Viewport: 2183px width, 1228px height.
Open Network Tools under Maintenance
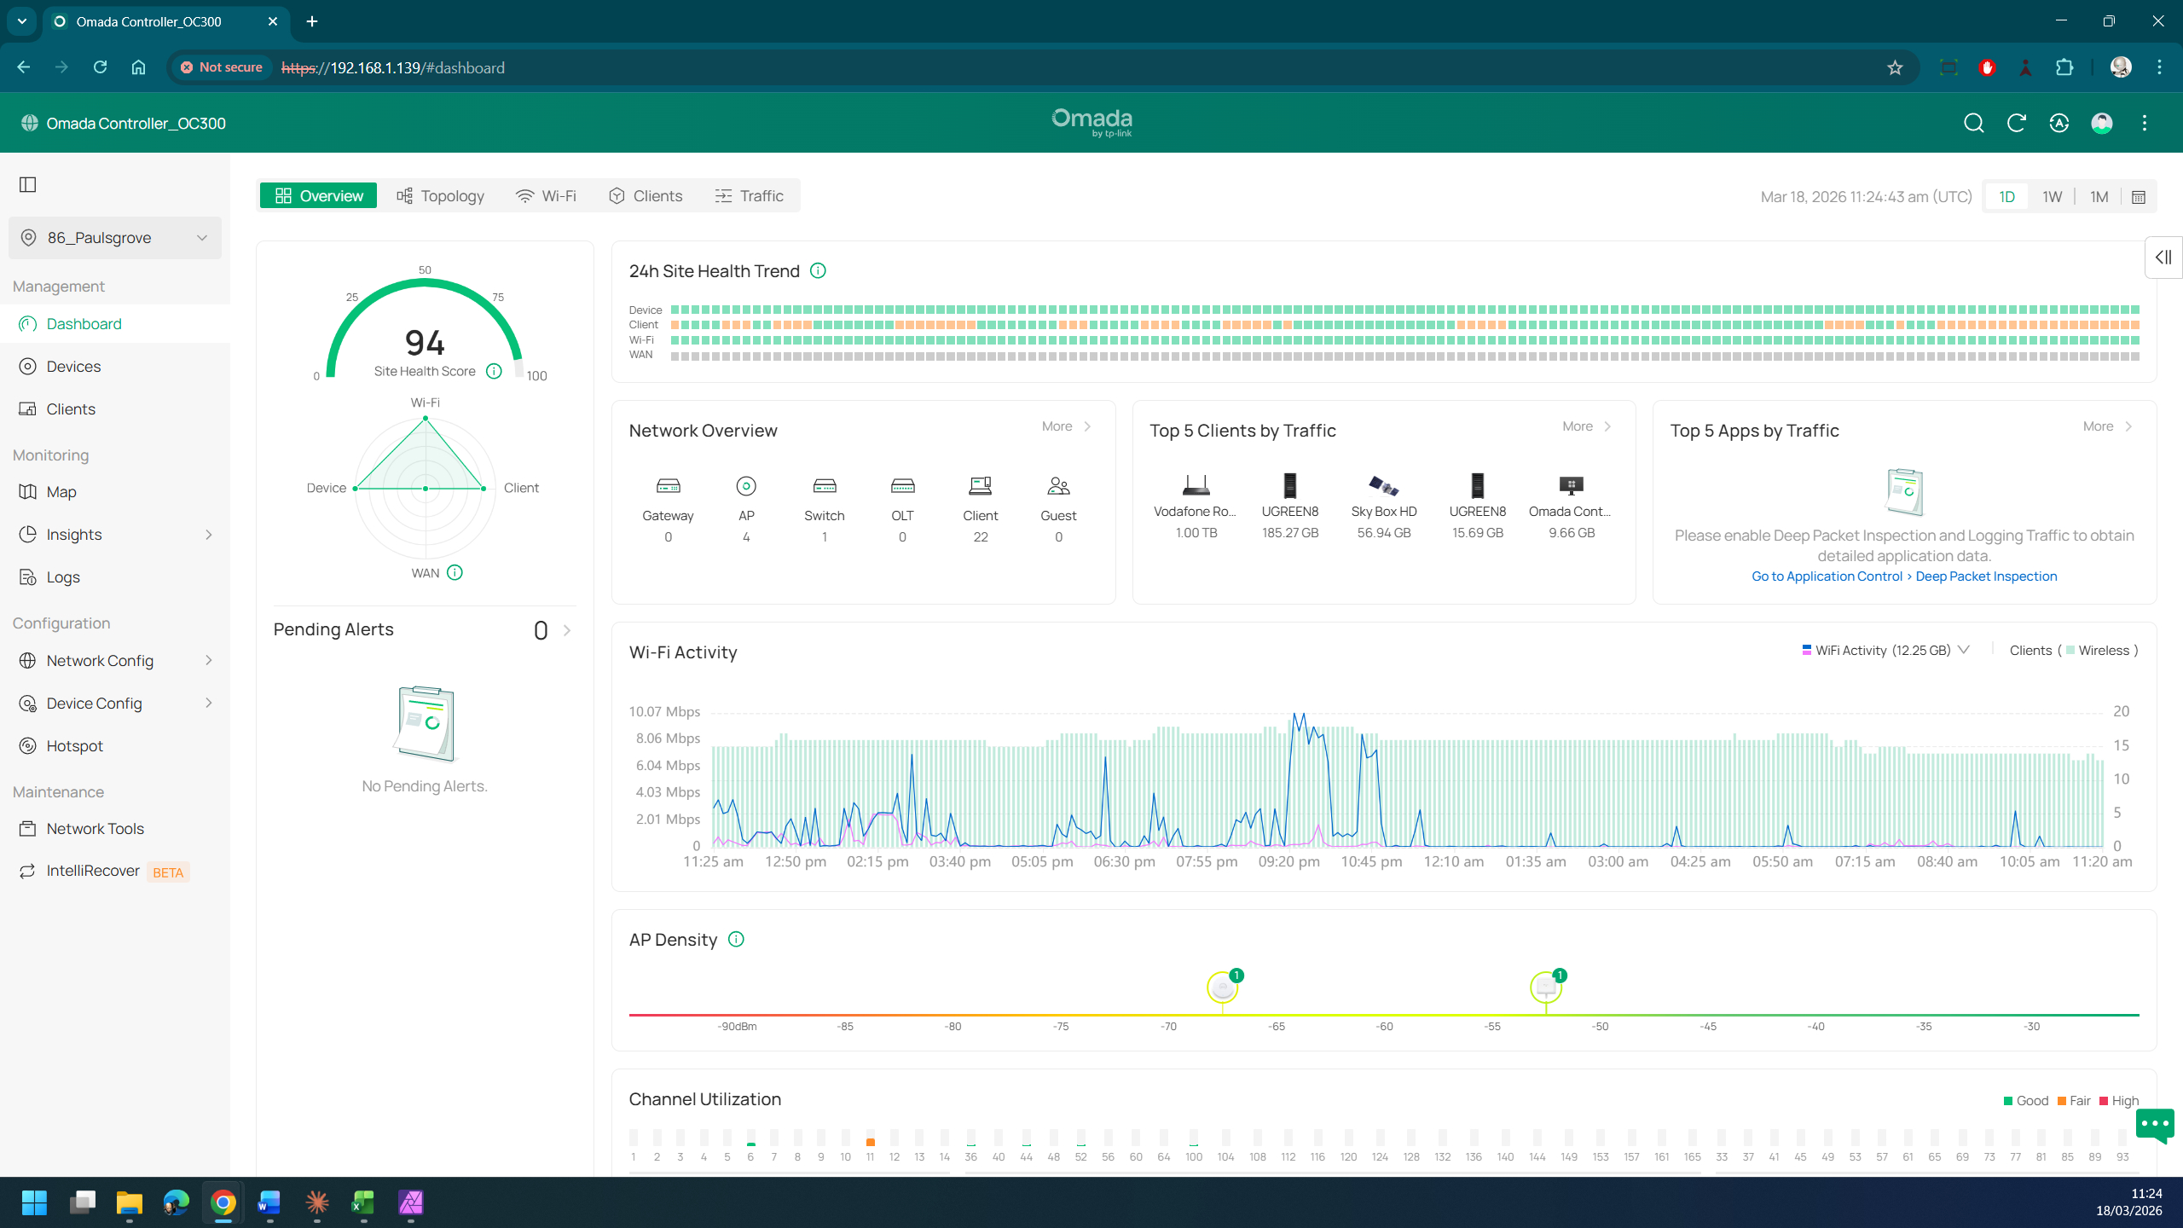tap(94, 828)
